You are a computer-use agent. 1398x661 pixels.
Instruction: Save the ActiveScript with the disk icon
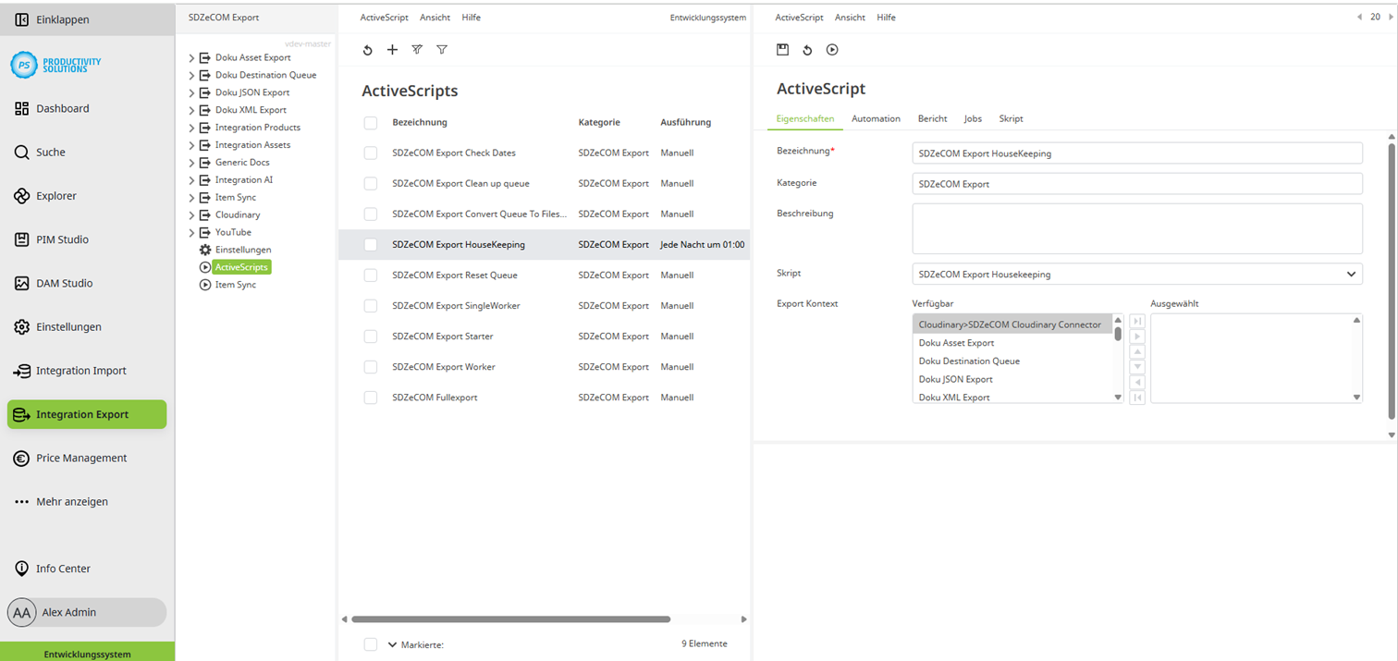782,50
